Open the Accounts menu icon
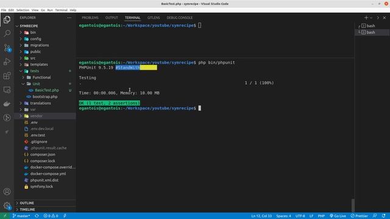The height and width of the screenshot is (219, 390). click(7, 192)
